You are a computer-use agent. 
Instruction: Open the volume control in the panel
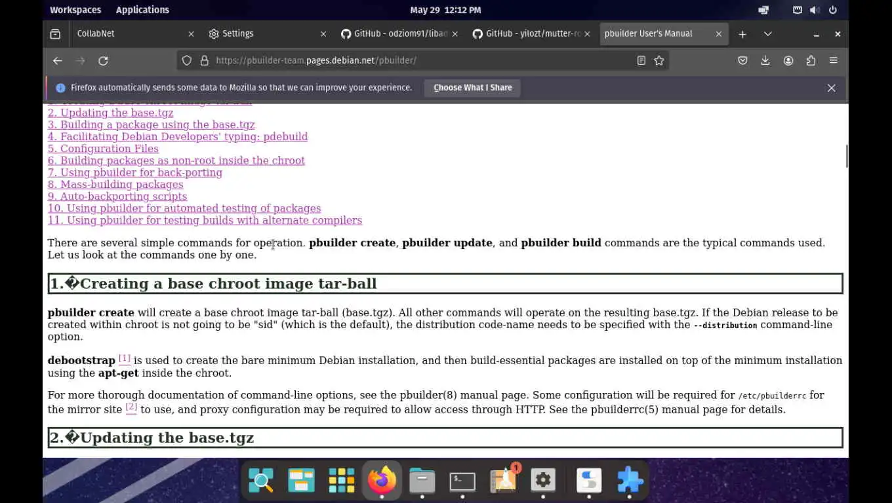815,10
